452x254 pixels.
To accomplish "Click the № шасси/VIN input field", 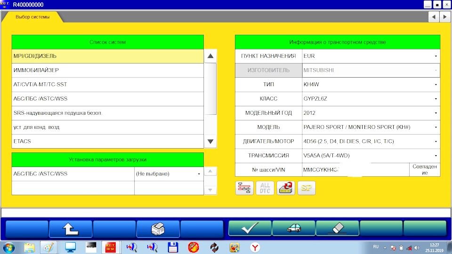I will [x=356, y=170].
